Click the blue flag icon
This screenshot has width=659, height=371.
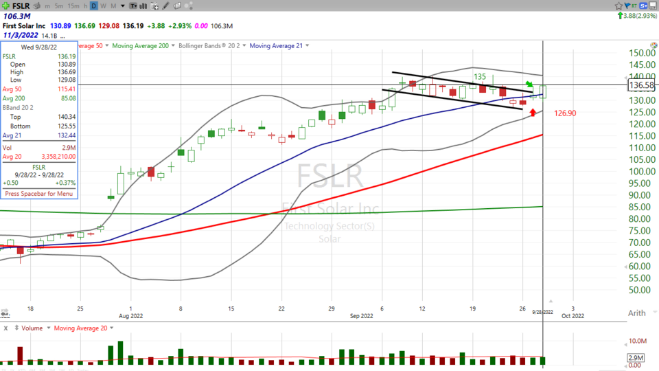(627, 5)
